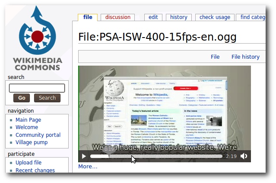The image size is (276, 183).
Task: Open the file tab
Action: pos(88,17)
